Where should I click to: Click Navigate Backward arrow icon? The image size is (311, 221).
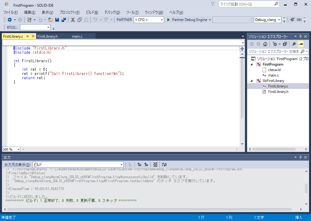(x=10, y=20)
